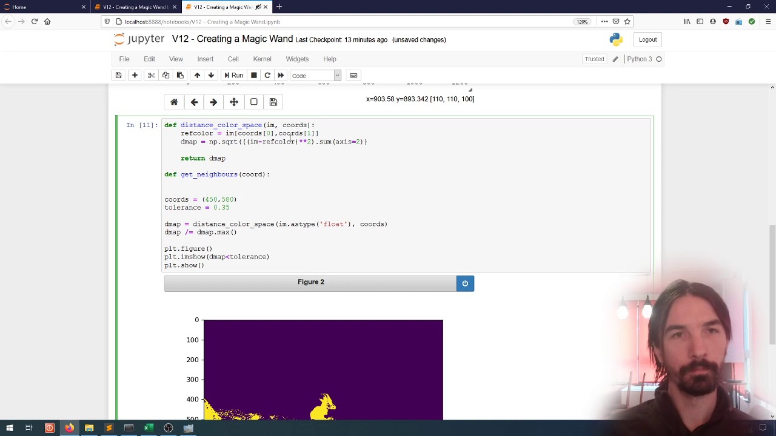Cut selected cells with scissors icon
Image resolution: width=776 pixels, height=436 pixels.
tap(152, 75)
